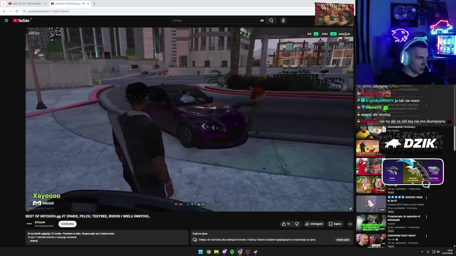
Task: Show hidden system tray icons chevron
Action: click(x=422, y=252)
